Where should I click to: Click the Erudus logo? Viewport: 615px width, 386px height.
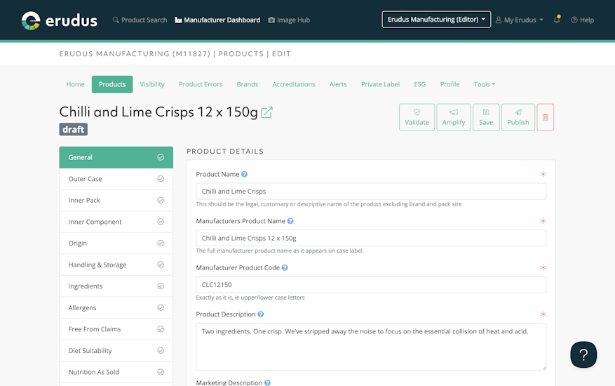tap(59, 20)
